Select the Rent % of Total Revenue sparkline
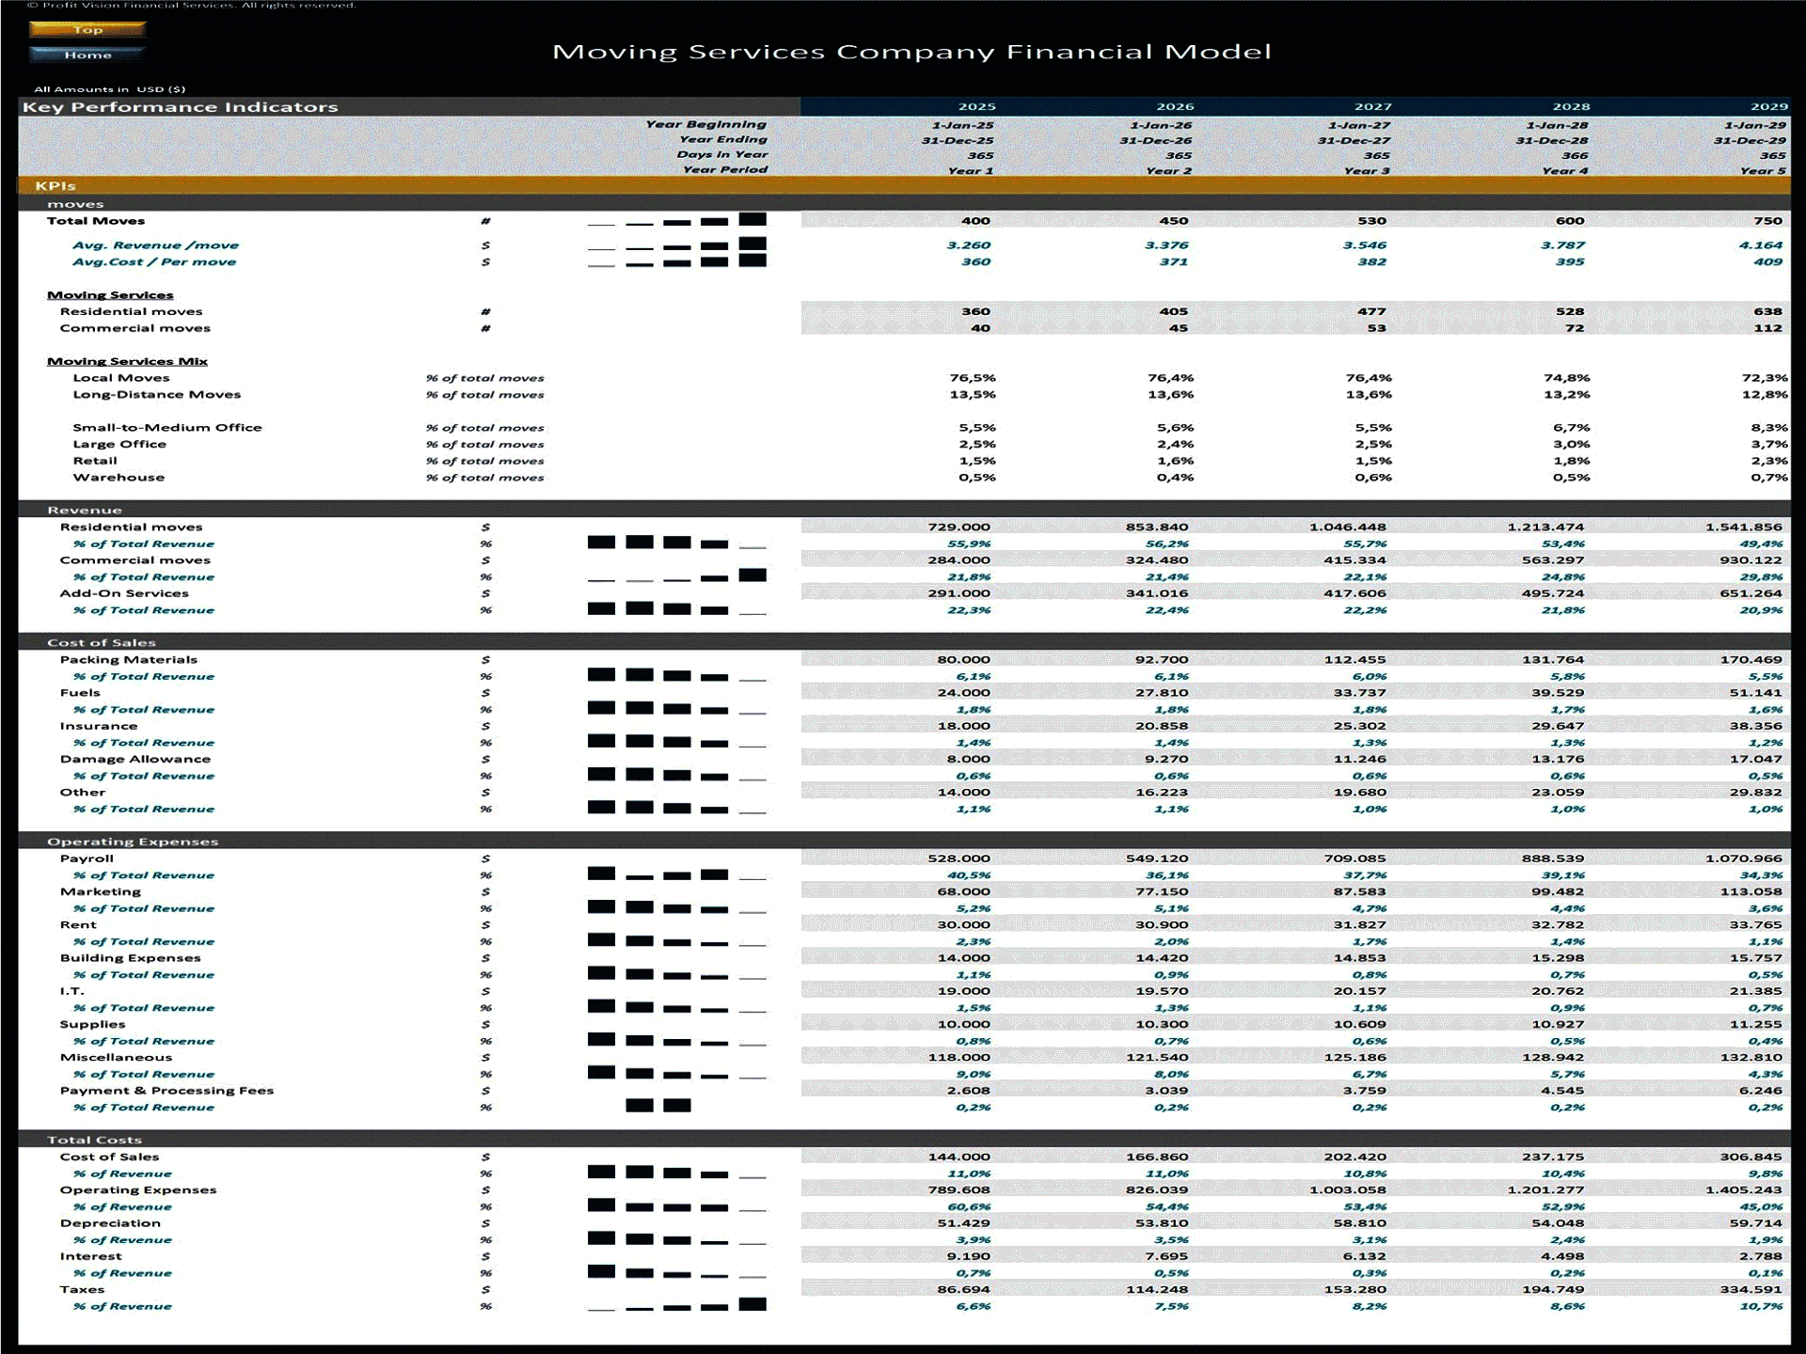 click(x=676, y=940)
